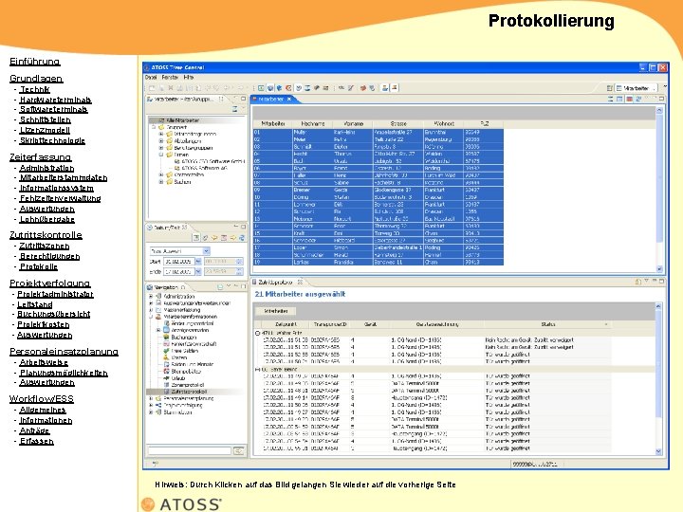Sort by the Nachname column header
The height and width of the screenshot is (512, 683).
(x=312, y=123)
